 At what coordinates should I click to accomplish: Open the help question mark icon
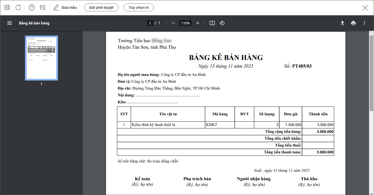(x=32, y=7)
